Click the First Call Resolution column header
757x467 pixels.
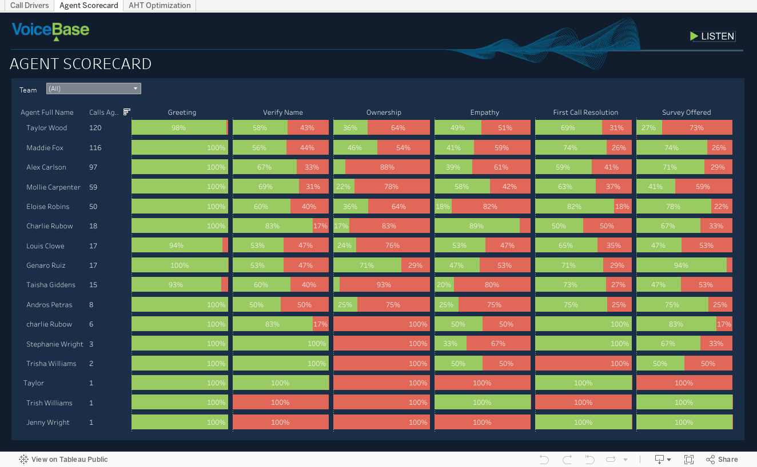[585, 112]
